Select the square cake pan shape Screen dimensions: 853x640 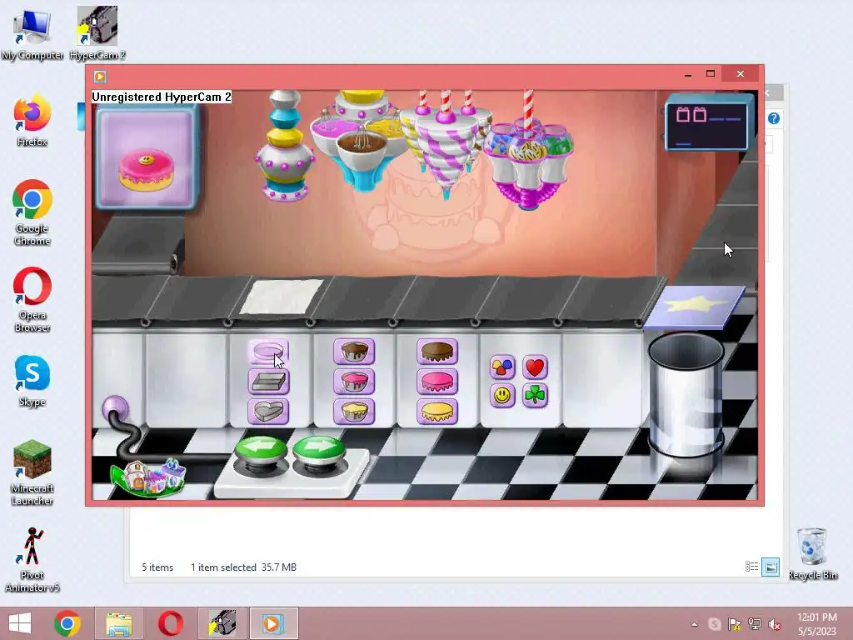point(269,382)
